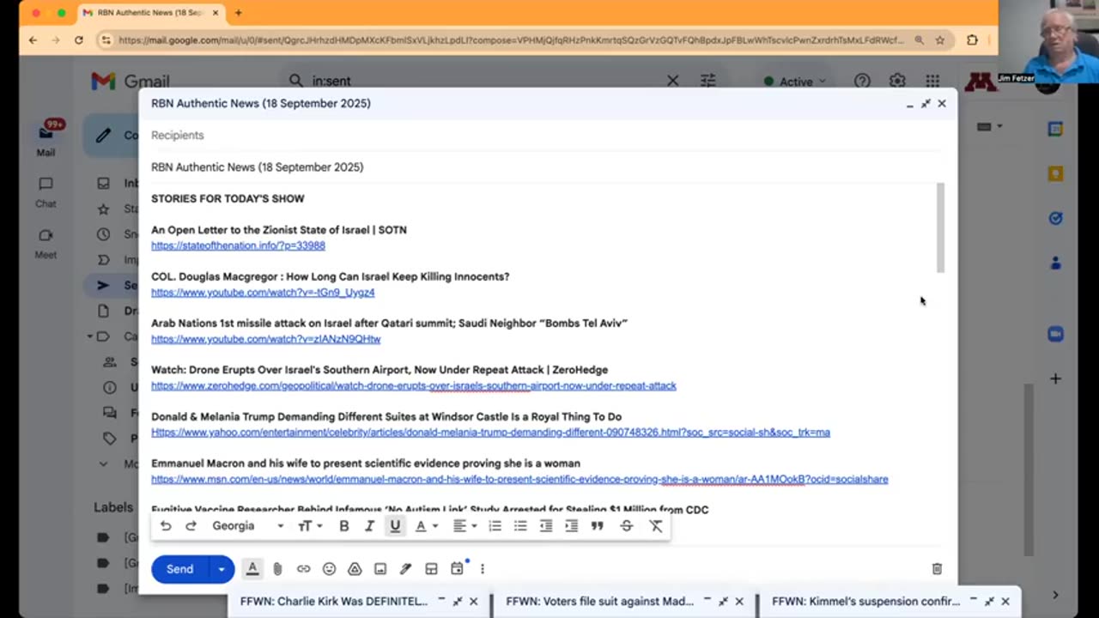This screenshot has width=1099, height=618.
Task: Insert a link into the email
Action: coord(303,568)
